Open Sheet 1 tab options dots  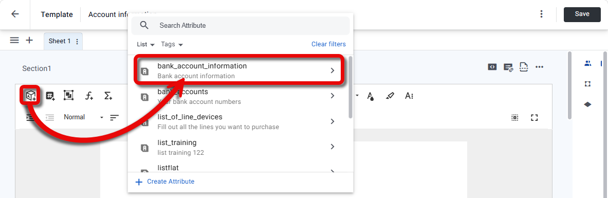pyautogui.click(x=77, y=42)
